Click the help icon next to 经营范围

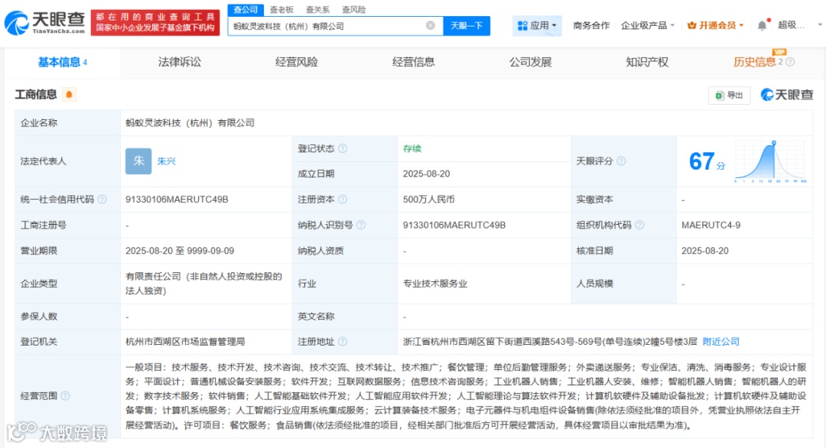tap(65, 396)
